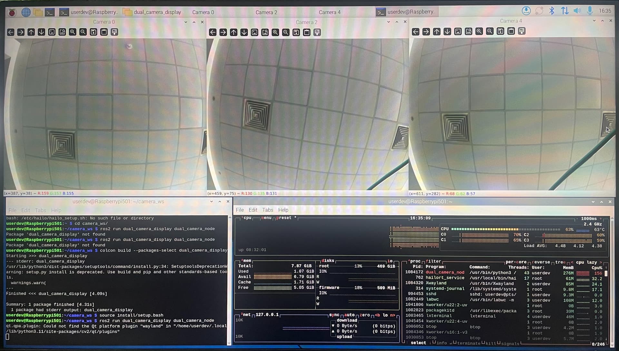Image resolution: width=619 pixels, height=351 pixels.
Task: Select dual_camera_nod process row in btop
Action: (445, 272)
